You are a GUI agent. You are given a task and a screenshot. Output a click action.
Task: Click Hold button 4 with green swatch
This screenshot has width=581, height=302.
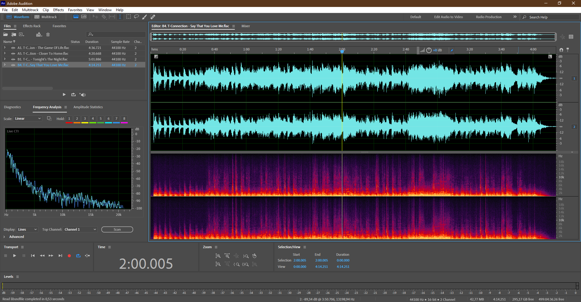[93, 119]
